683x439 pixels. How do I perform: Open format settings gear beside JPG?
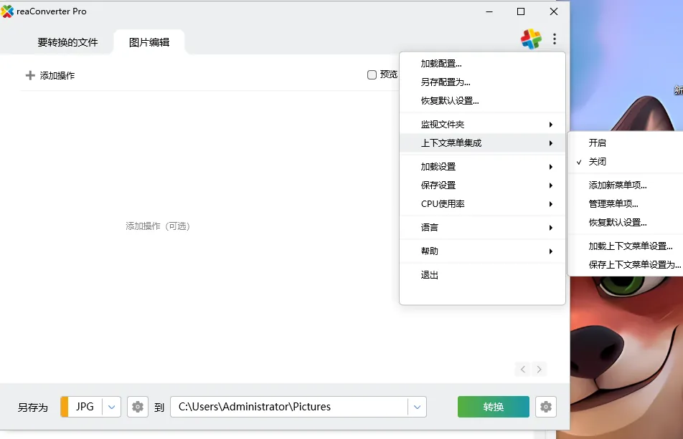click(x=137, y=406)
